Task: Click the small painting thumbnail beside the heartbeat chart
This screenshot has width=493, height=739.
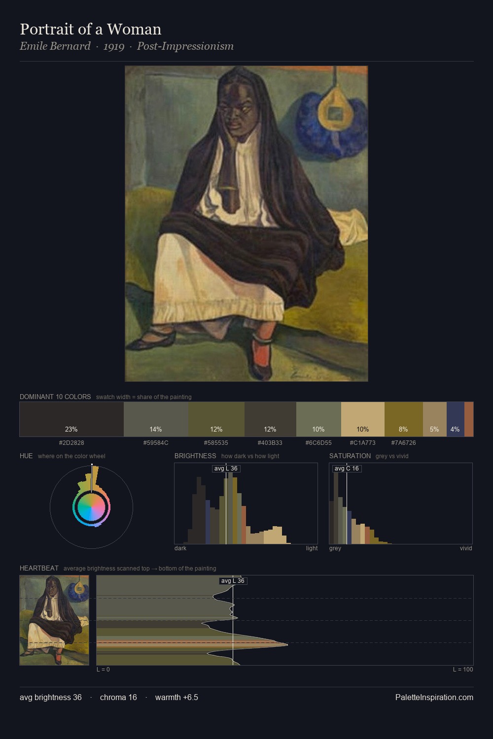Action: pyautogui.click(x=54, y=620)
